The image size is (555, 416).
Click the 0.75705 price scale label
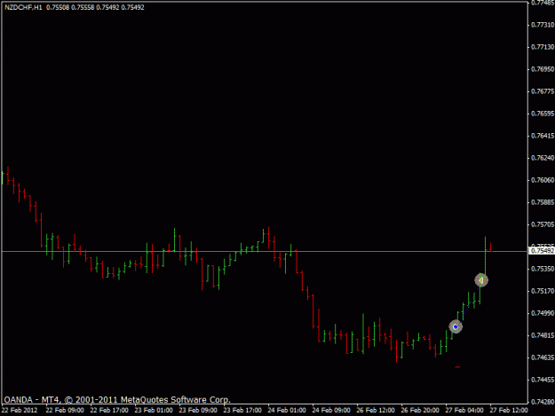click(543, 224)
